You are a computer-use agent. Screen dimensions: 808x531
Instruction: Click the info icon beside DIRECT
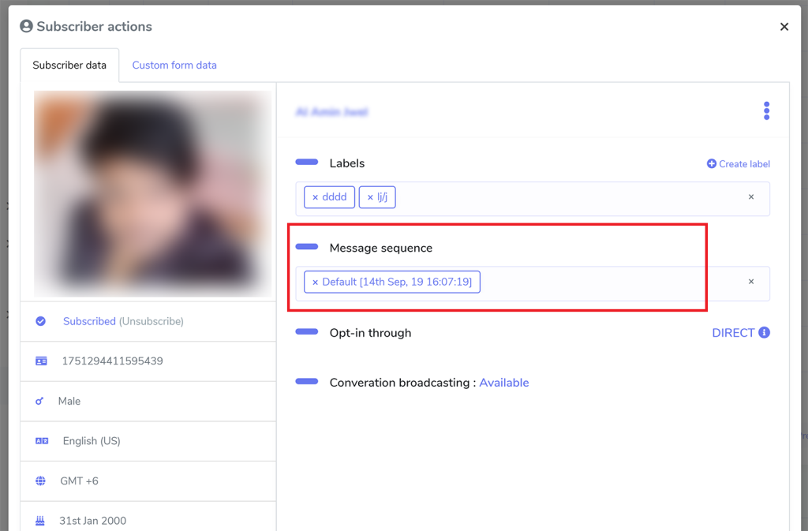762,332
